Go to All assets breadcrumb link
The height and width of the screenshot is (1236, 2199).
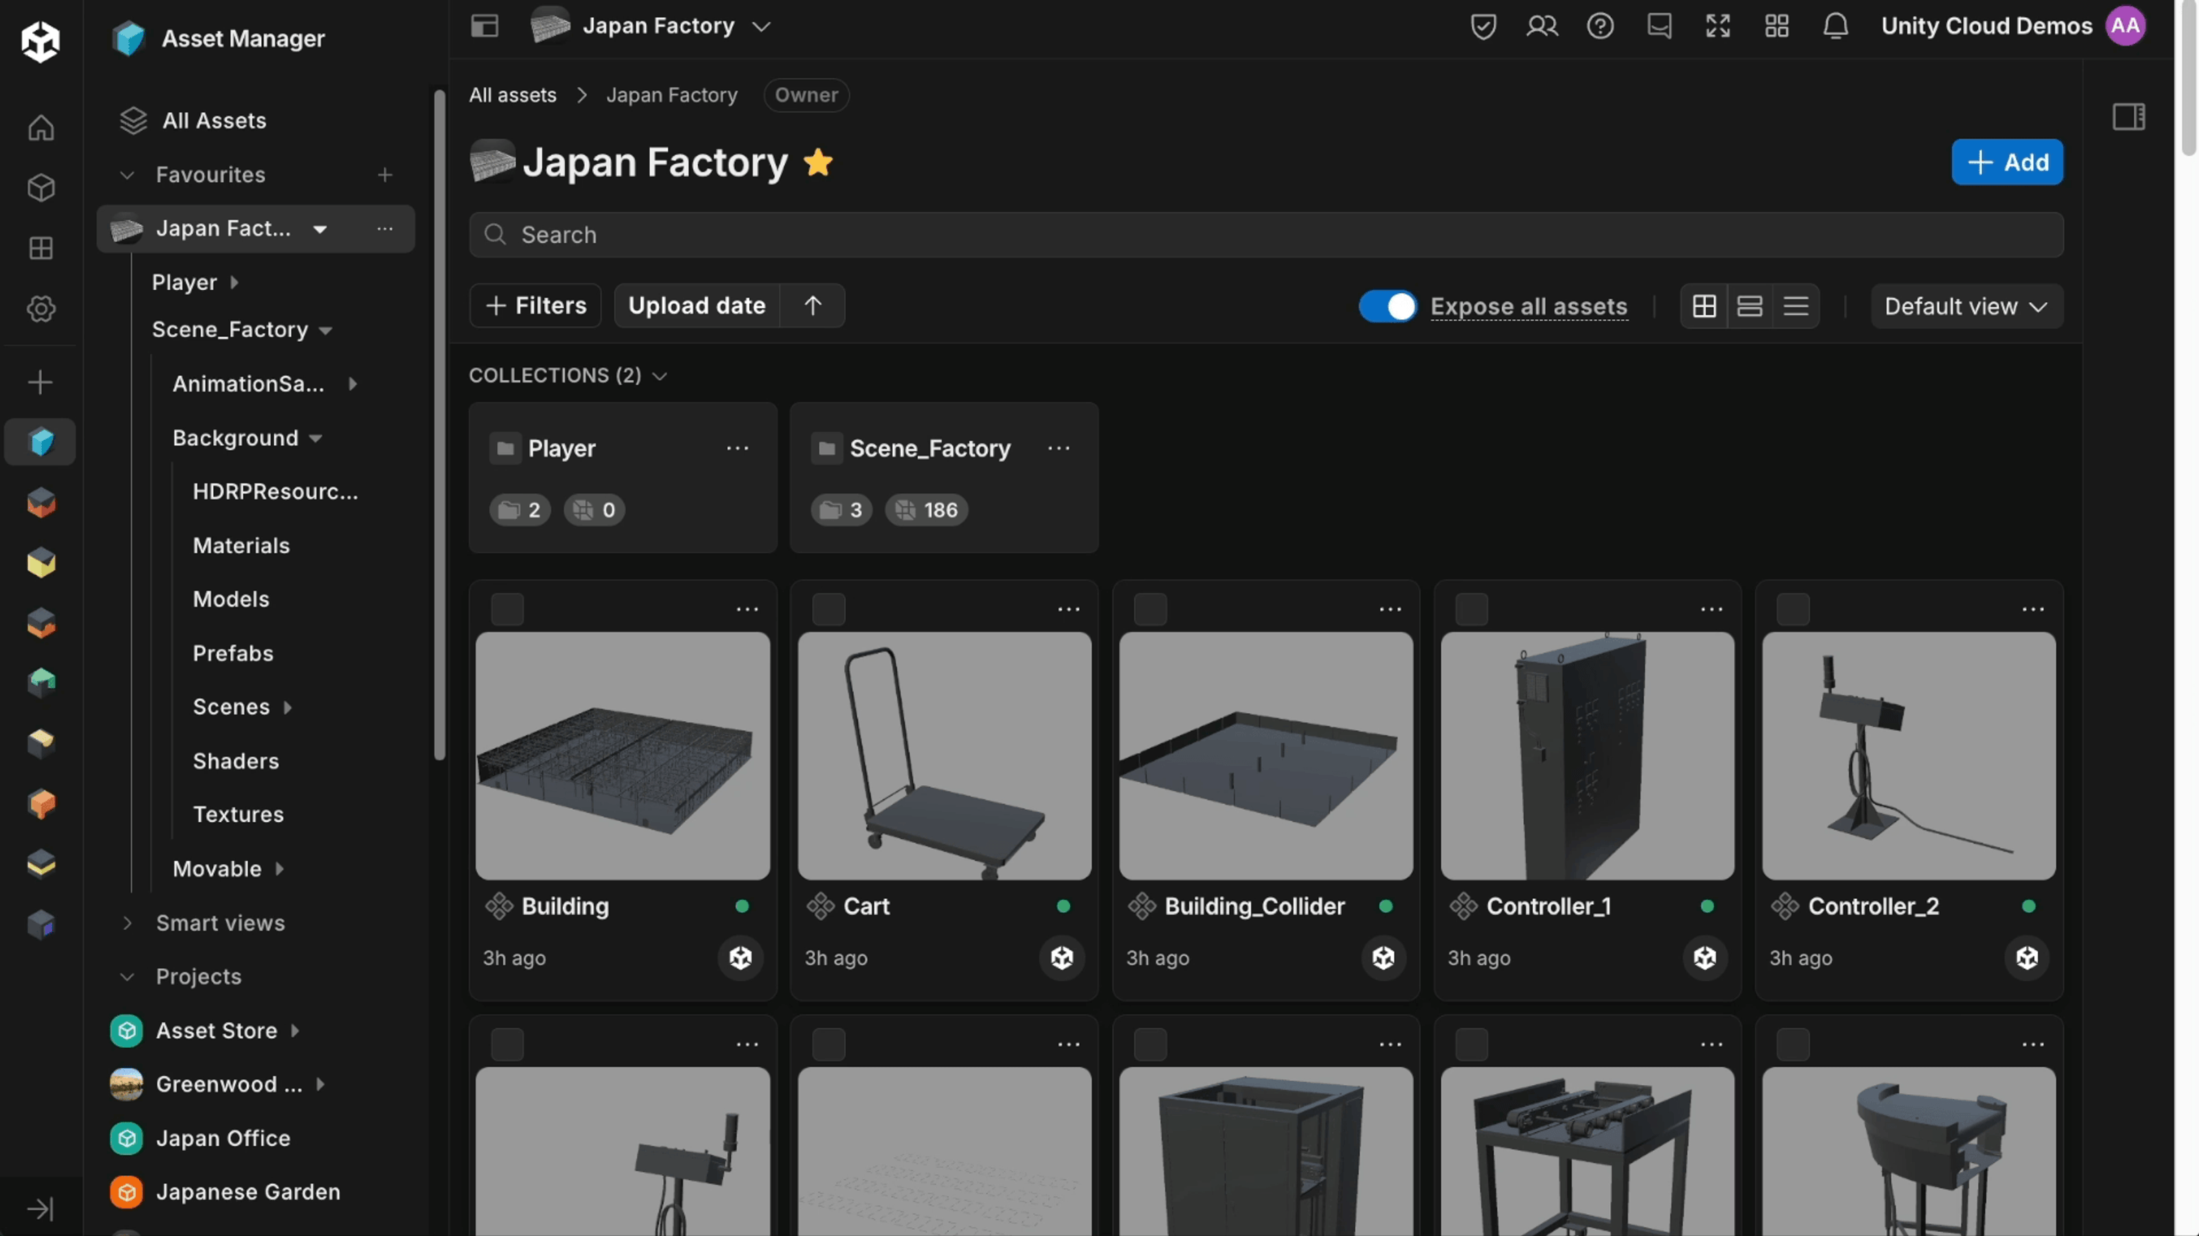click(x=512, y=95)
